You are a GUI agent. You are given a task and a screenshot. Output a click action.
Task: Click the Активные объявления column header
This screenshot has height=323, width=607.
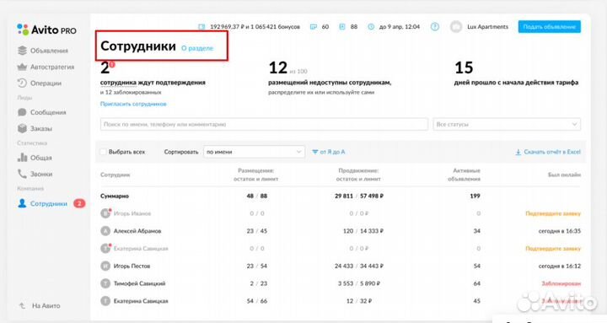click(465, 175)
